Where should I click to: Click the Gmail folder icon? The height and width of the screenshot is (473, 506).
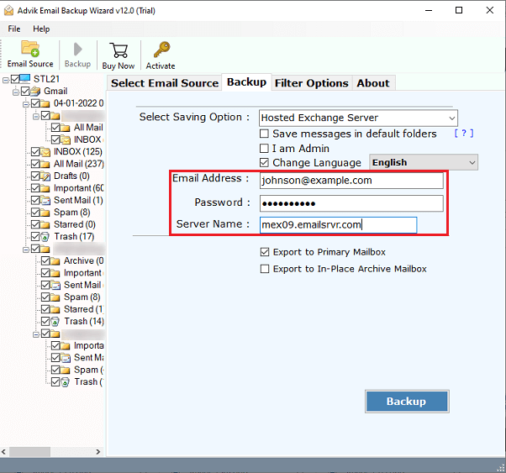pos(35,91)
